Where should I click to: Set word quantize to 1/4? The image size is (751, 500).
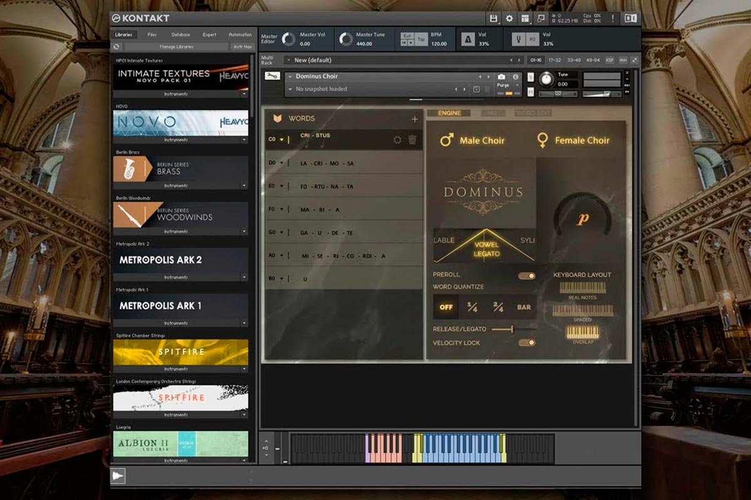(473, 307)
